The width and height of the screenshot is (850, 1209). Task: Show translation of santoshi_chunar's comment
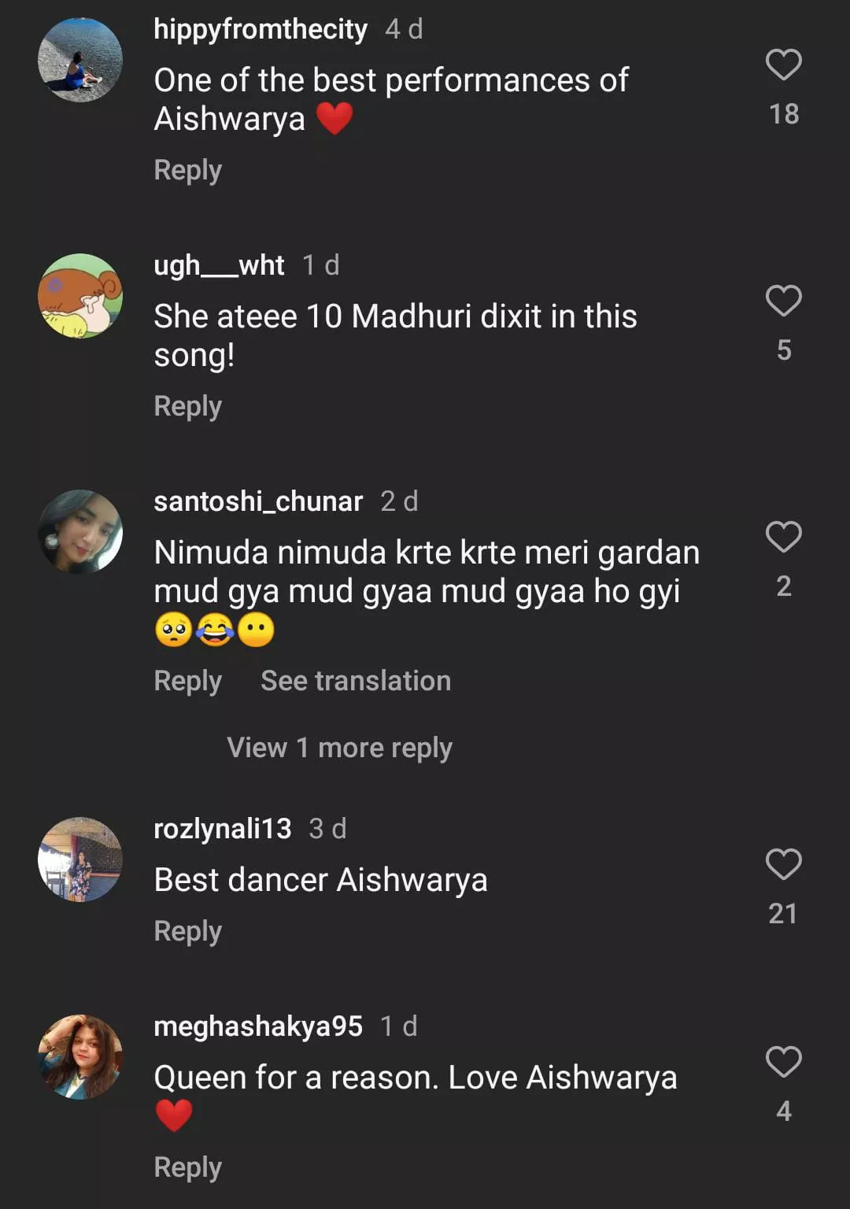point(356,681)
